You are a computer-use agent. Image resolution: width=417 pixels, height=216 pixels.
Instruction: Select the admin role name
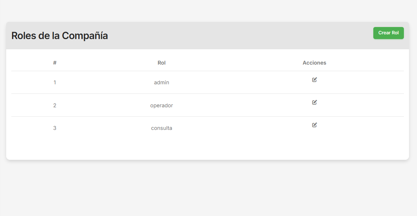point(161,82)
